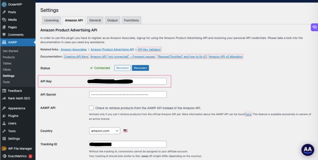Click the Disconnect button
The width and height of the screenshot is (318, 160).
coord(140,68)
